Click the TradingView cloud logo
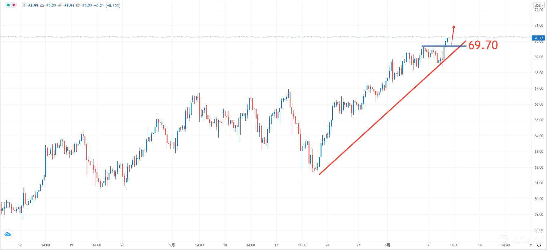 click(x=8, y=234)
